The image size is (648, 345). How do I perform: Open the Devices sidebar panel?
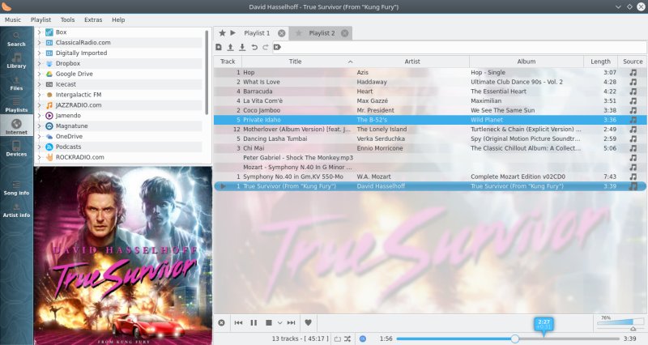[16, 147]
